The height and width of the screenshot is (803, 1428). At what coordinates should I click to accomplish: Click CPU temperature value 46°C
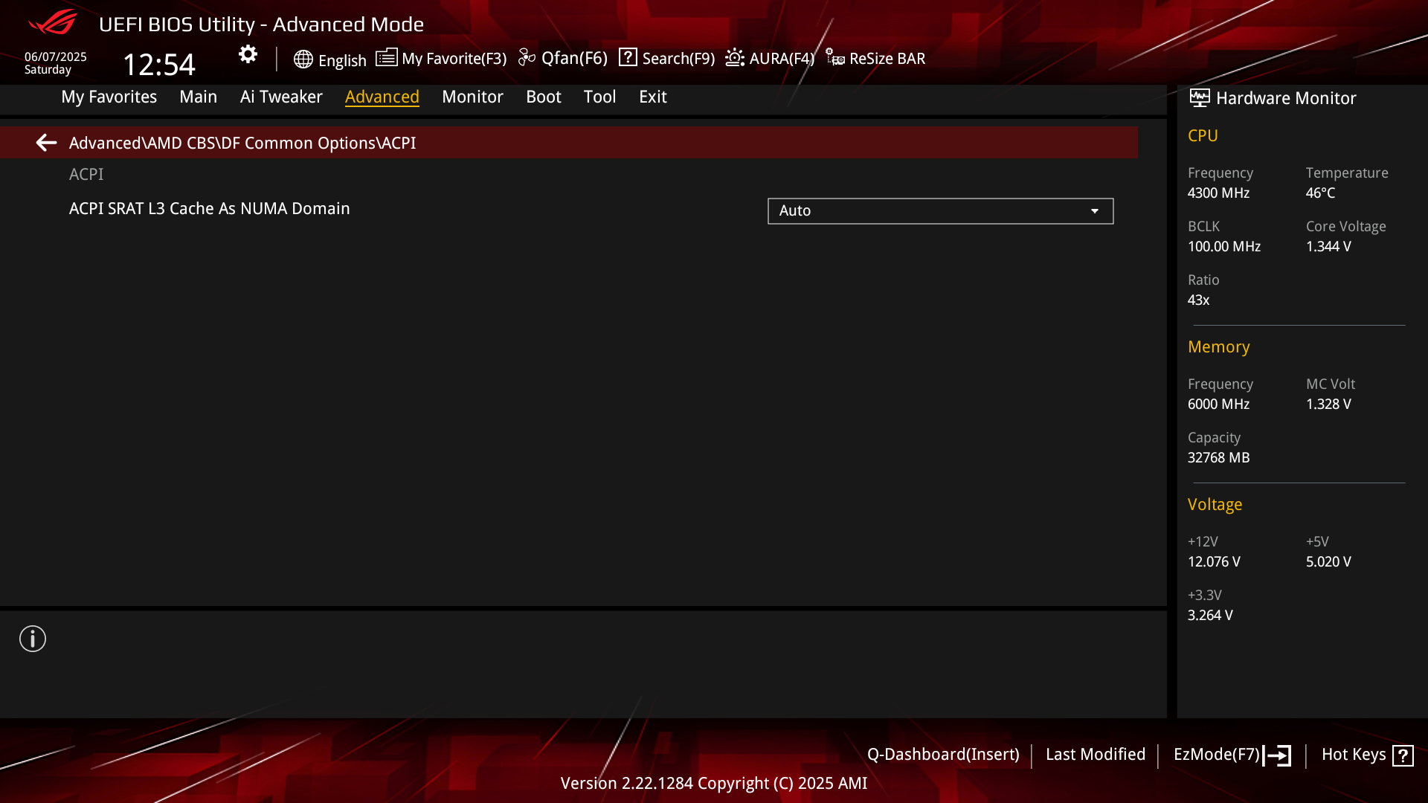click(x=1320, y=193)
